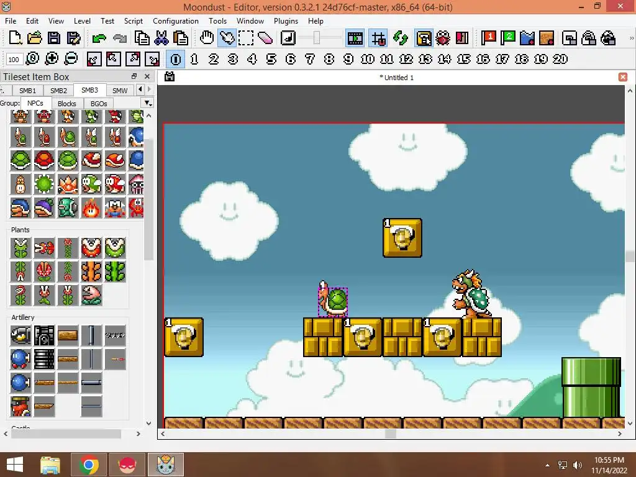Select the hand scroll tool
This screenshot has height=477, width=636.
(207, 38)
